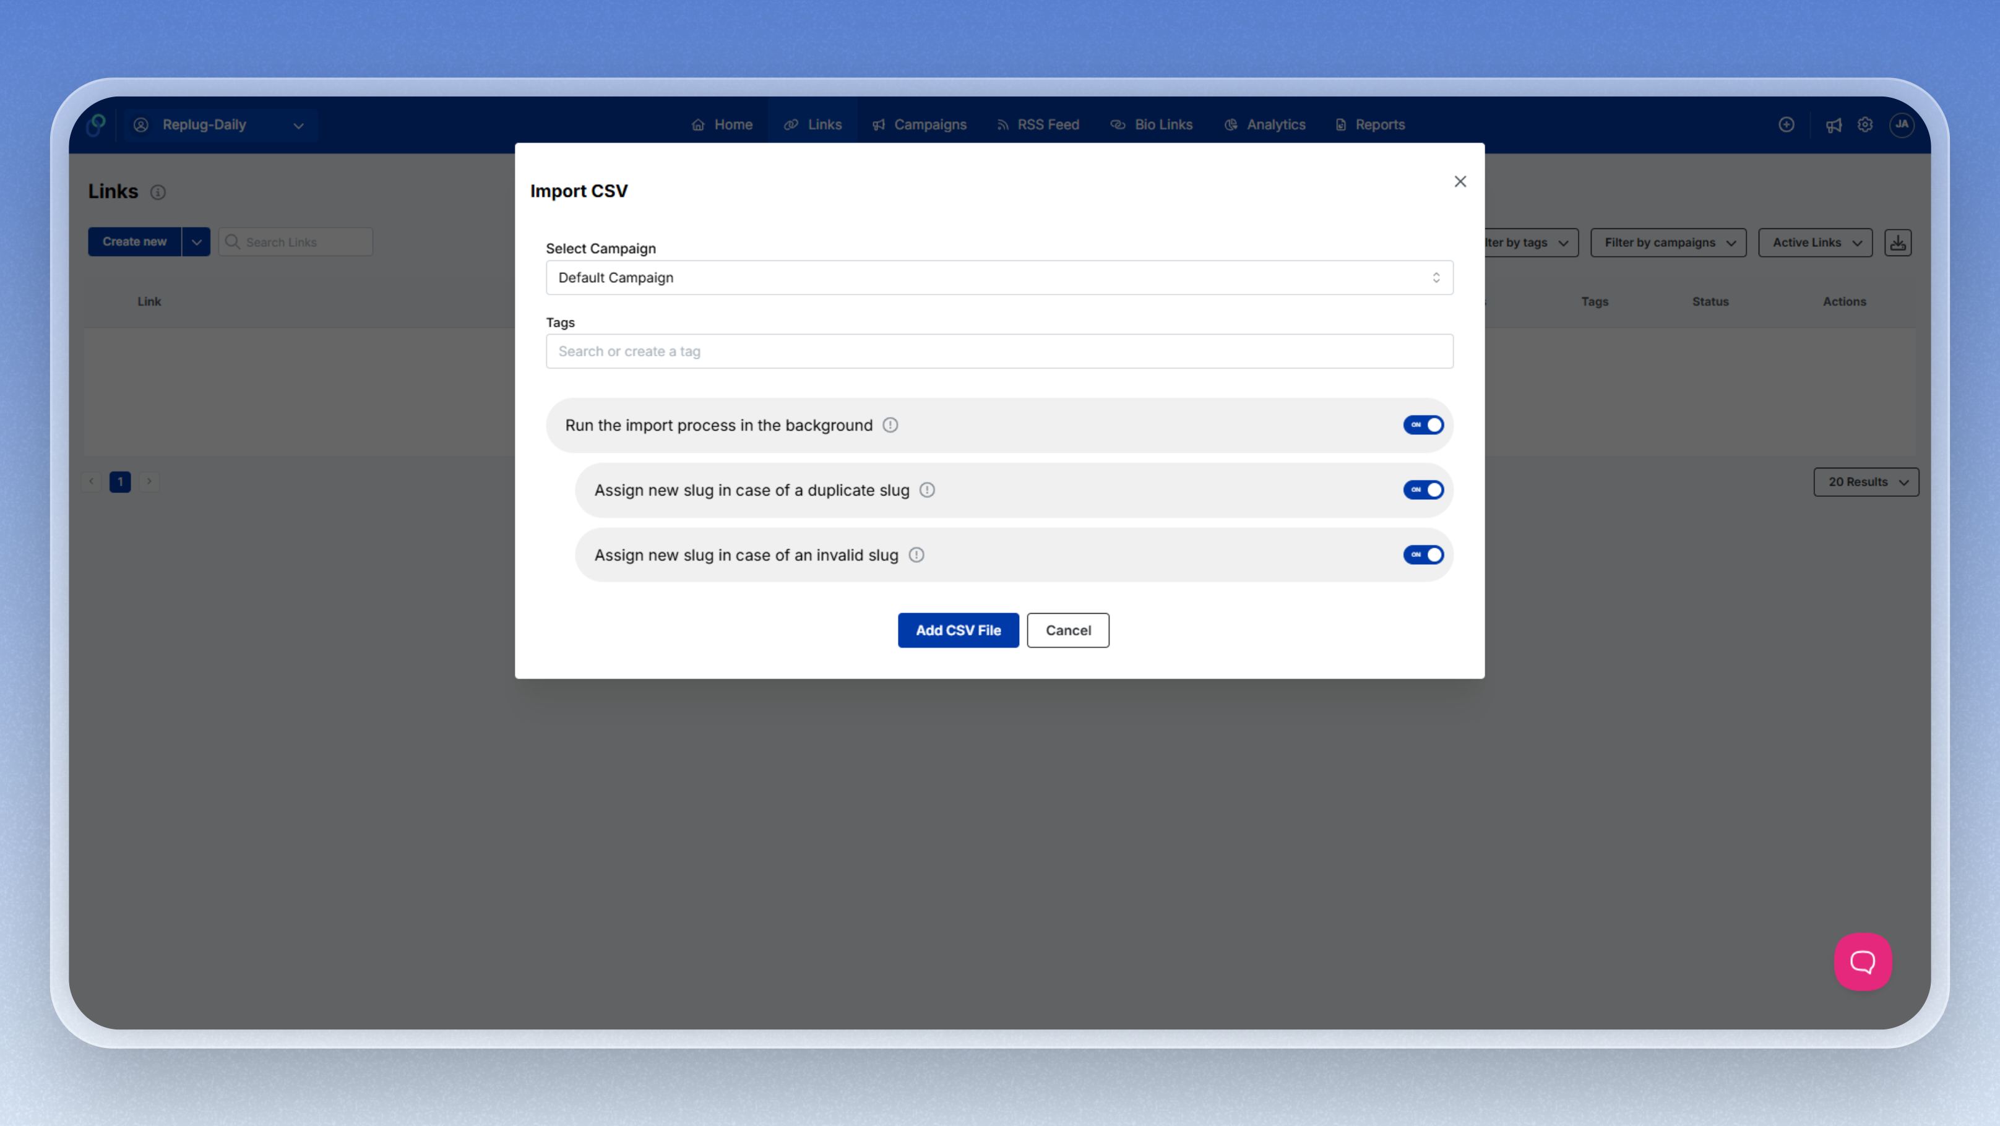Click the Replug logo icon
Viewport: 2000px width, 1126px height.
pyautogui.click(x=97, y=124)
